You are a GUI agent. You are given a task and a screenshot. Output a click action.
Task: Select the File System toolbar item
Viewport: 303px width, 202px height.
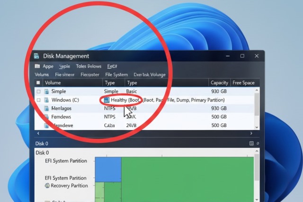(116, 75)
